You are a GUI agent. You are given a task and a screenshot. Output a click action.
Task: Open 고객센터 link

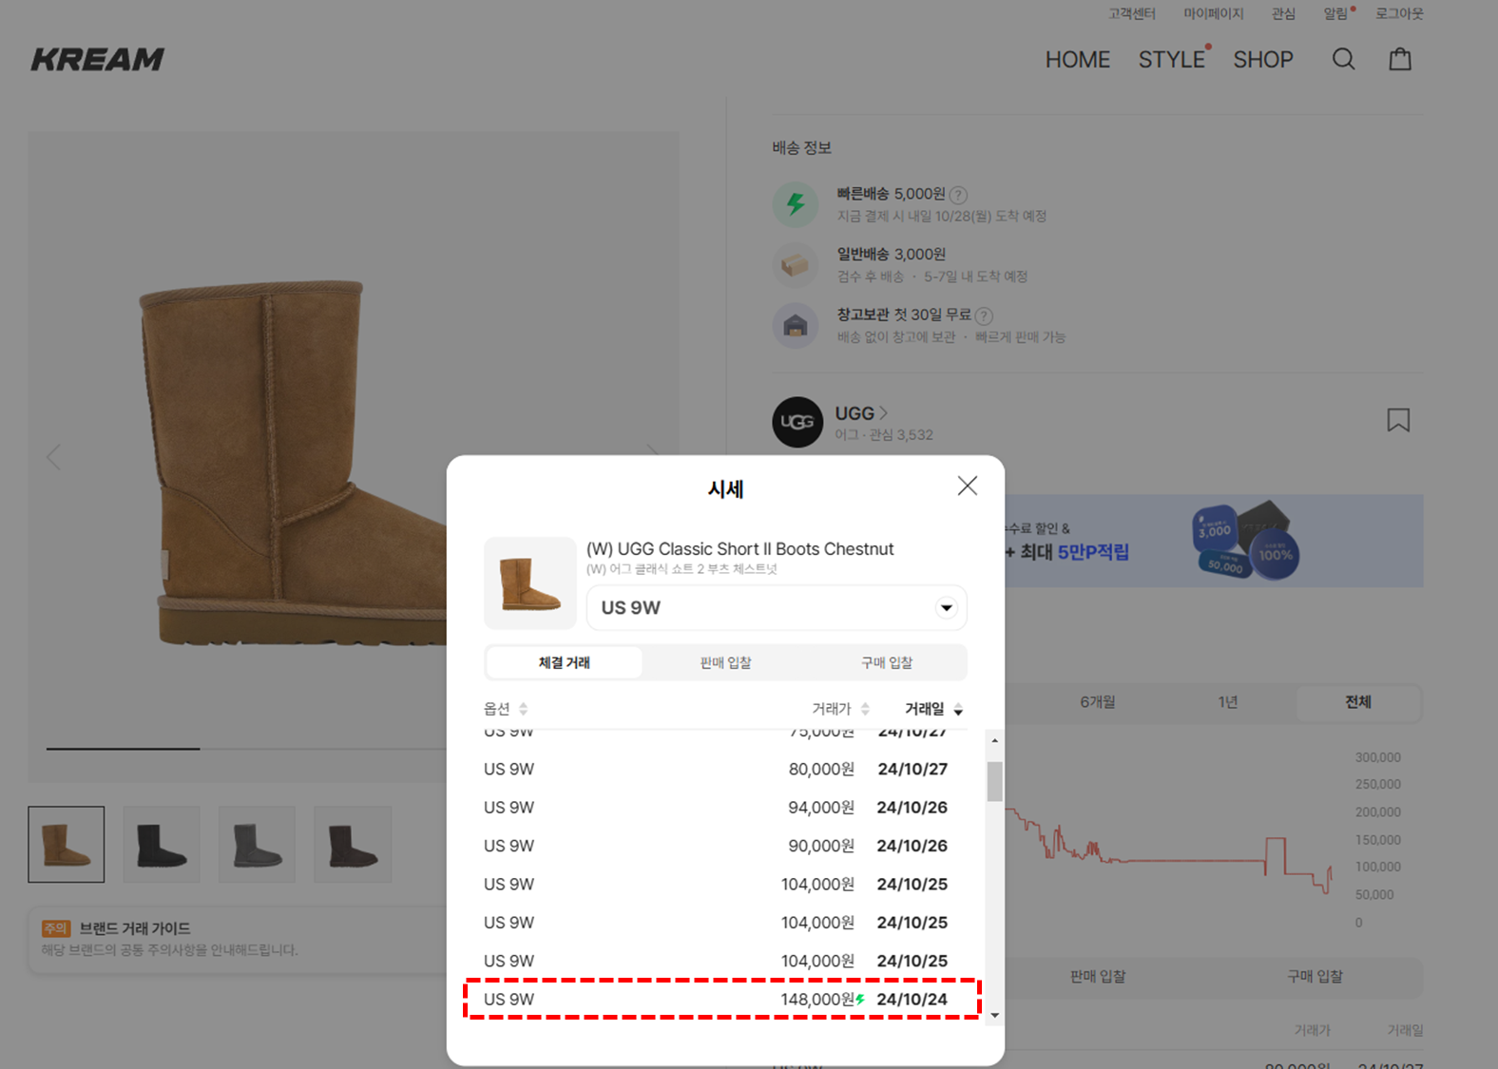[x=1132, y=13]
